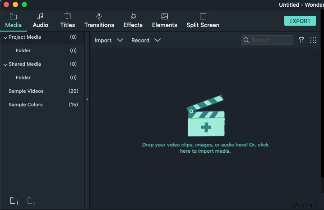Open the Record dropdown
Screen dimensions: 324x210
pyautogui.click(x=146, y=40)
